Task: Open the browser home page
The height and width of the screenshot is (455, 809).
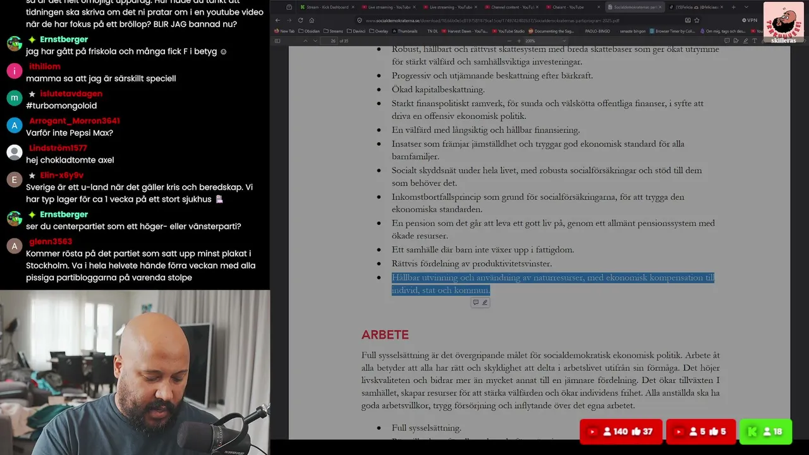Action: (x=312, y=20)
